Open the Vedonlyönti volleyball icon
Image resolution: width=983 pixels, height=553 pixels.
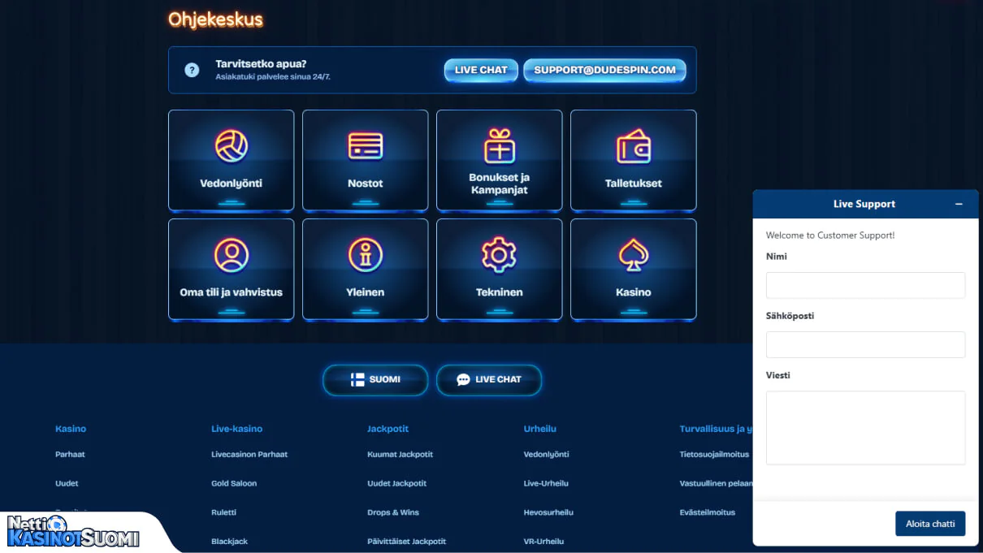pos(232,147)
